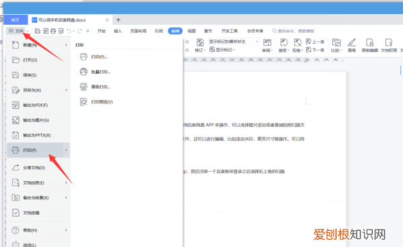This screenshot has width=403, height=247.
Task: Choose 保存(S) in the file menu
Action: pos(38,75)
